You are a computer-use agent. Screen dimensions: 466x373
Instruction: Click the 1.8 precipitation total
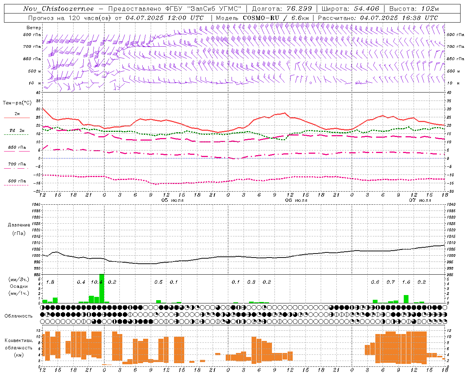coord(50,282)
